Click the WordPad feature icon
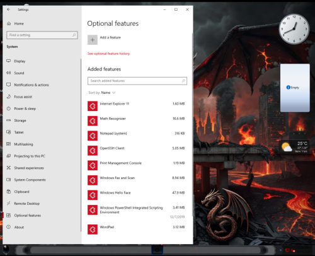Image resolution: width=315 pixels, height=256 pixels. click(x=93, y=230)
